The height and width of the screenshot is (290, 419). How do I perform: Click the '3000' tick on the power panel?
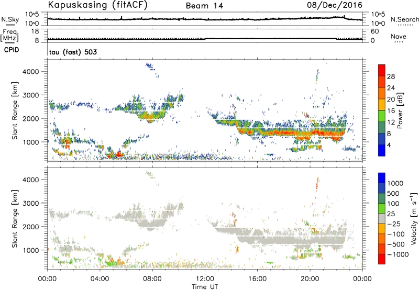(30, 95)
